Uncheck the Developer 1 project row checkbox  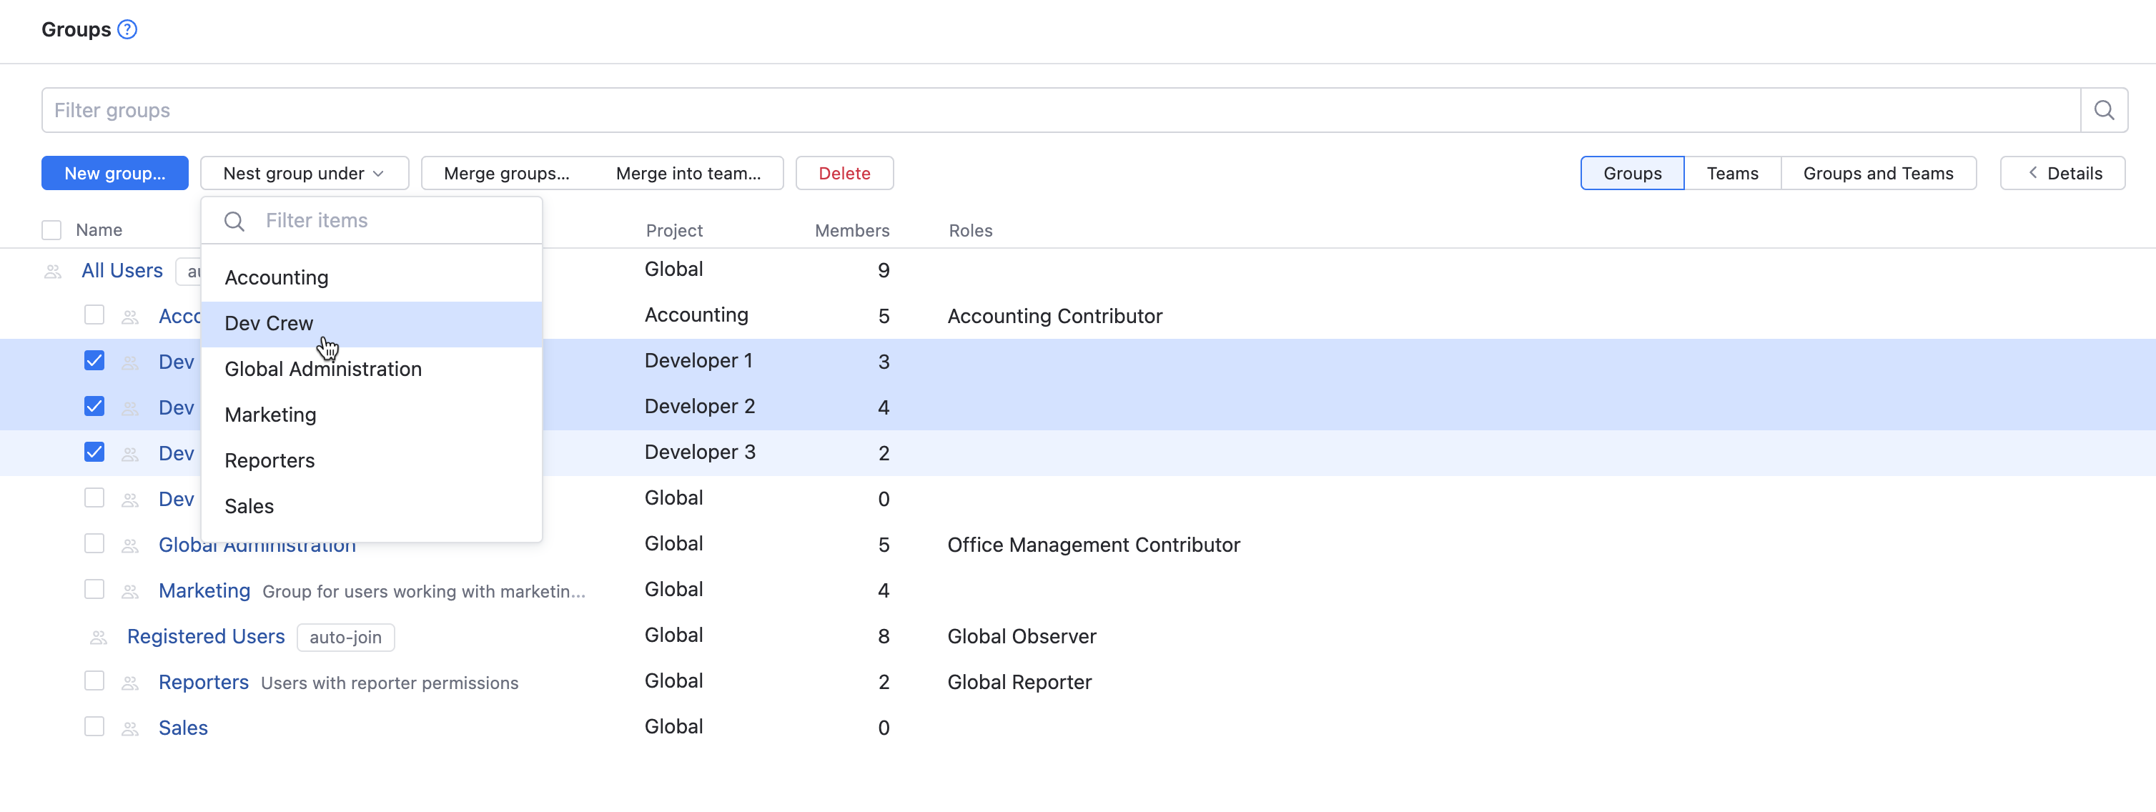[94, 361]
